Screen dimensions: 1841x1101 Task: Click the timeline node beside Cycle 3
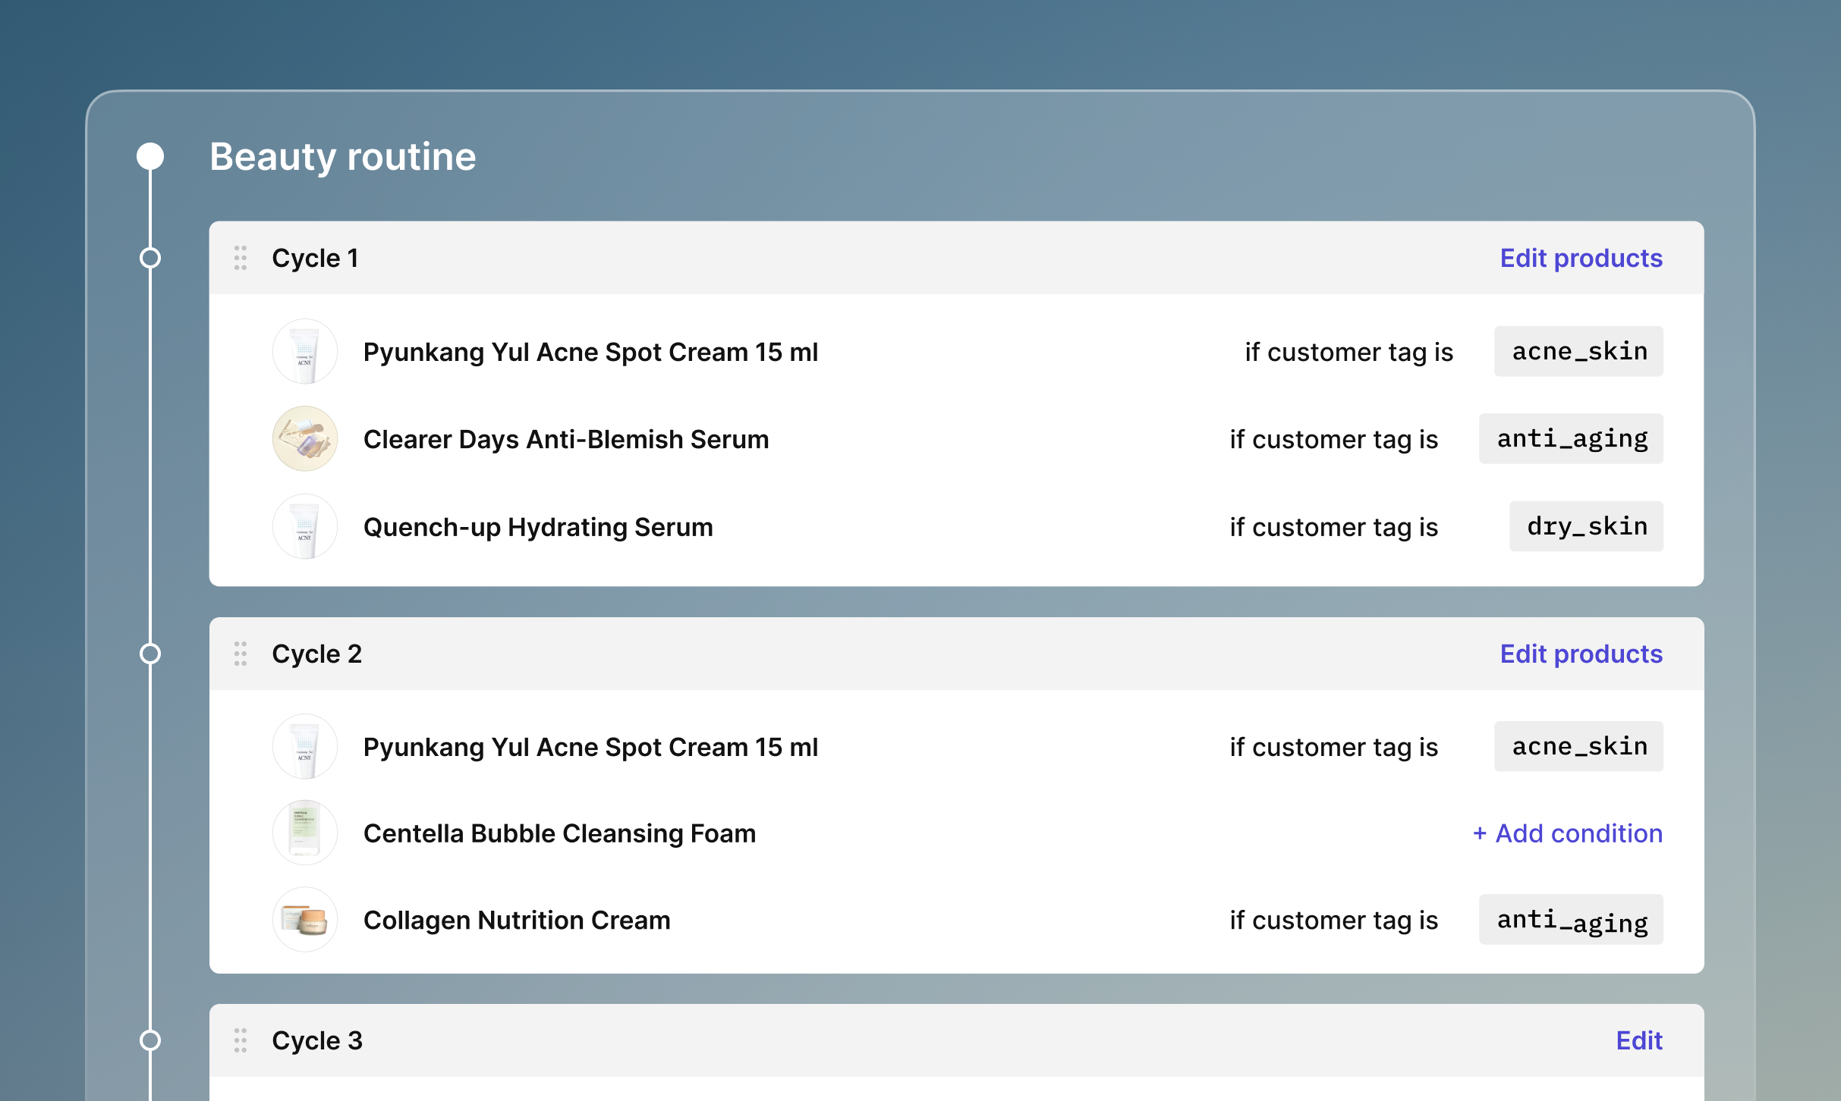[x=149, y=1040]
